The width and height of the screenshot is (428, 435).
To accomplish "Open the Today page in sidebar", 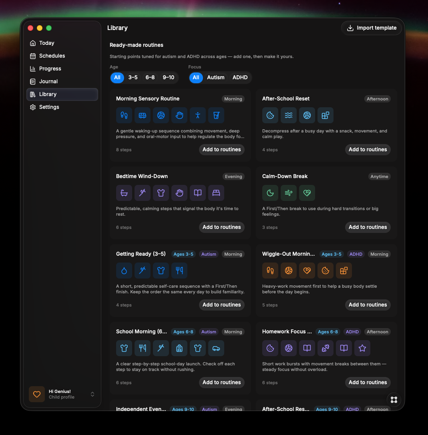I will tap(62, 43).
